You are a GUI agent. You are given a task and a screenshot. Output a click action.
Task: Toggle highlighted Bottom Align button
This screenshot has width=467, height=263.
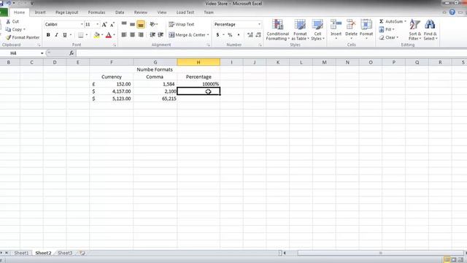click(141, 24)
